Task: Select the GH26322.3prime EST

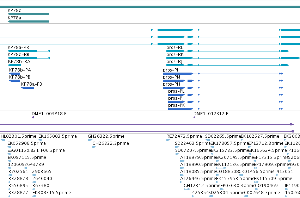Action: point(94,147)
